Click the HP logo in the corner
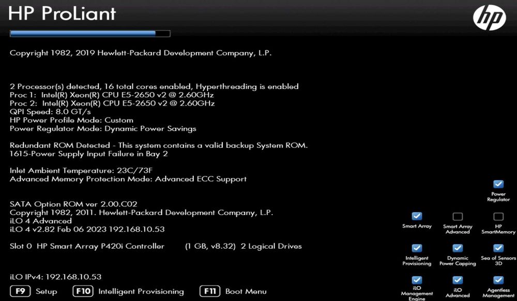 489,18
